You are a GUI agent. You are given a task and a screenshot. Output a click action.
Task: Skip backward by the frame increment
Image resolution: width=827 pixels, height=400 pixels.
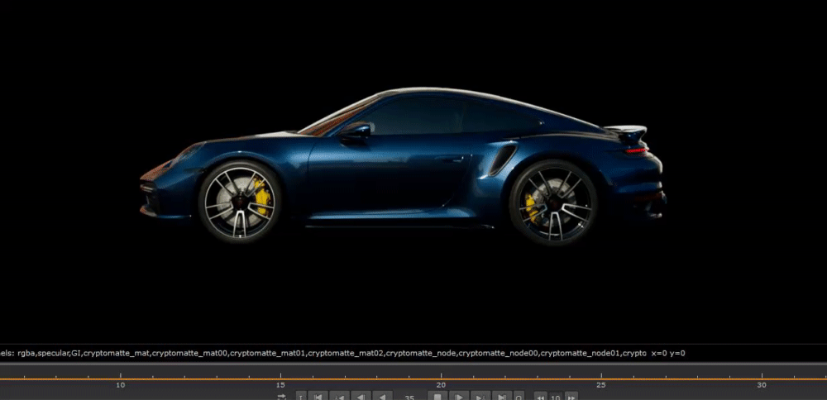541,397
